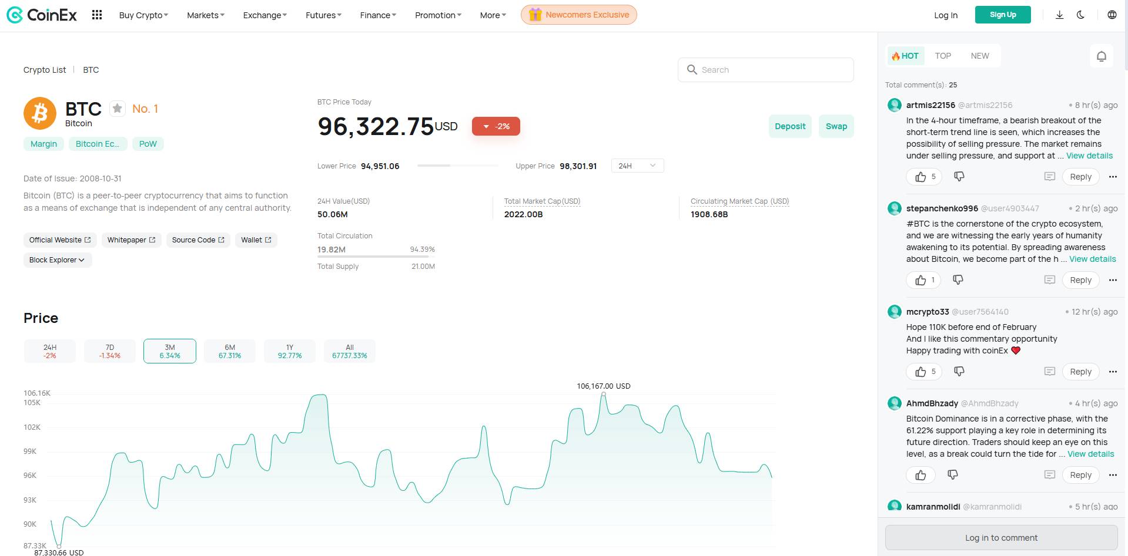Open Newcomers Exclusive promotion

(x=578, y=15)
